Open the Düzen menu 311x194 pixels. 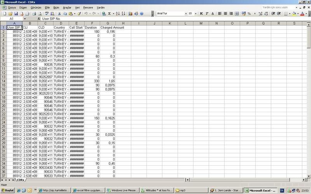tap(23, 7)
